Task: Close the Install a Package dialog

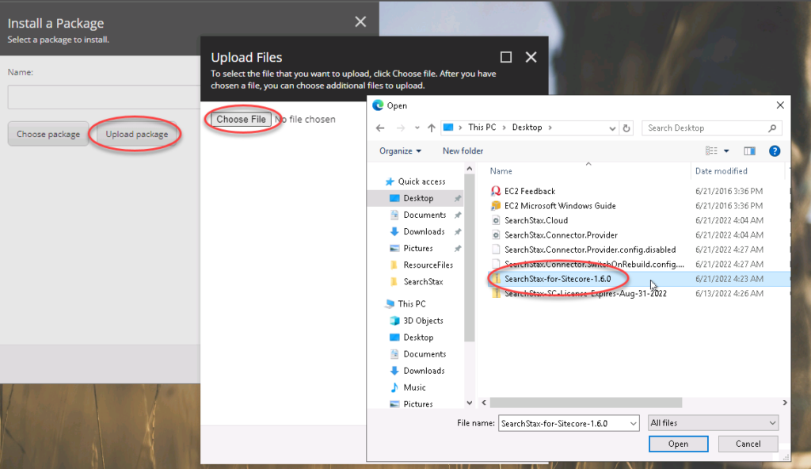Action: click(360, 21)
